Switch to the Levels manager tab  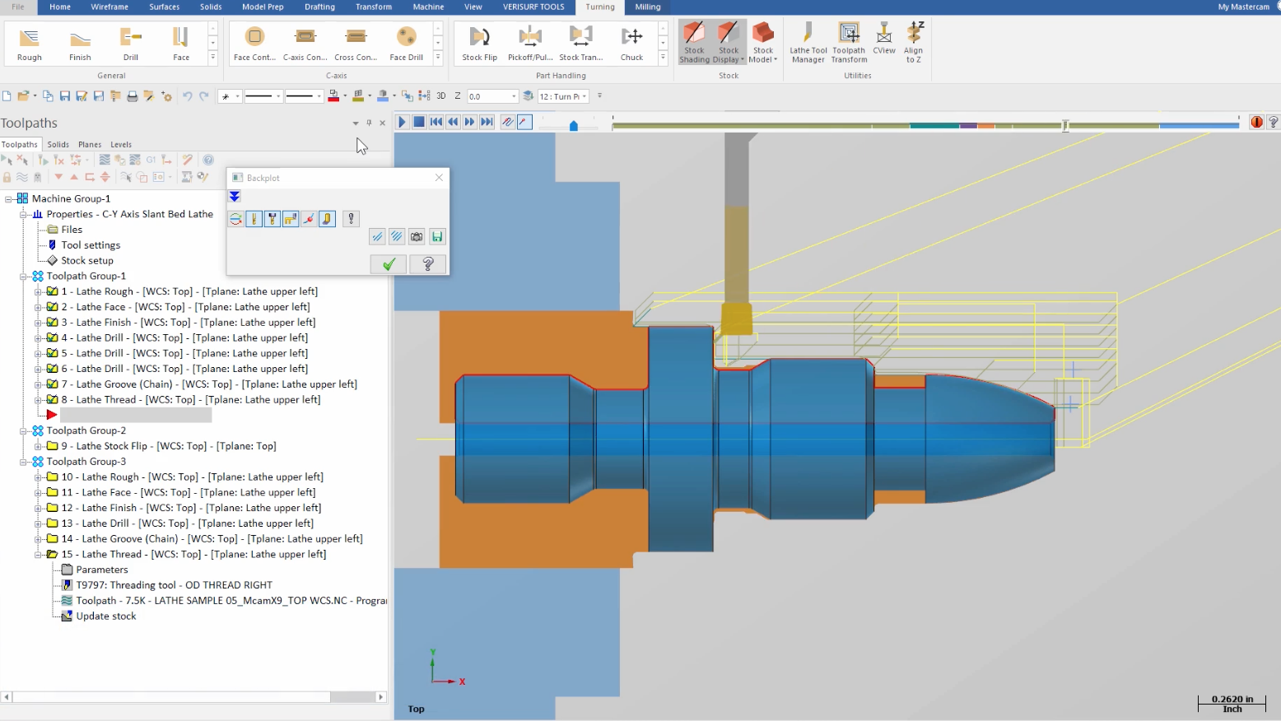[121, 145]
